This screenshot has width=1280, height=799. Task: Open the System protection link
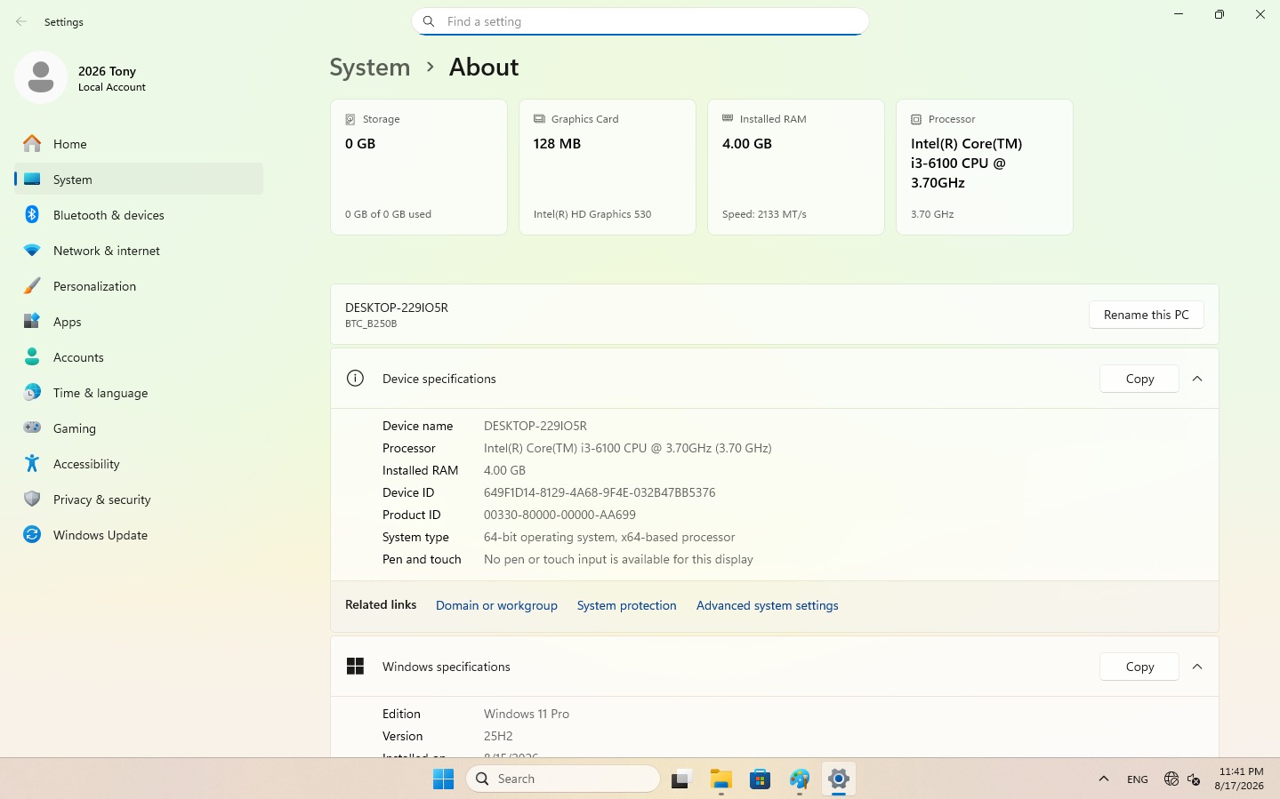pos(626,605)
